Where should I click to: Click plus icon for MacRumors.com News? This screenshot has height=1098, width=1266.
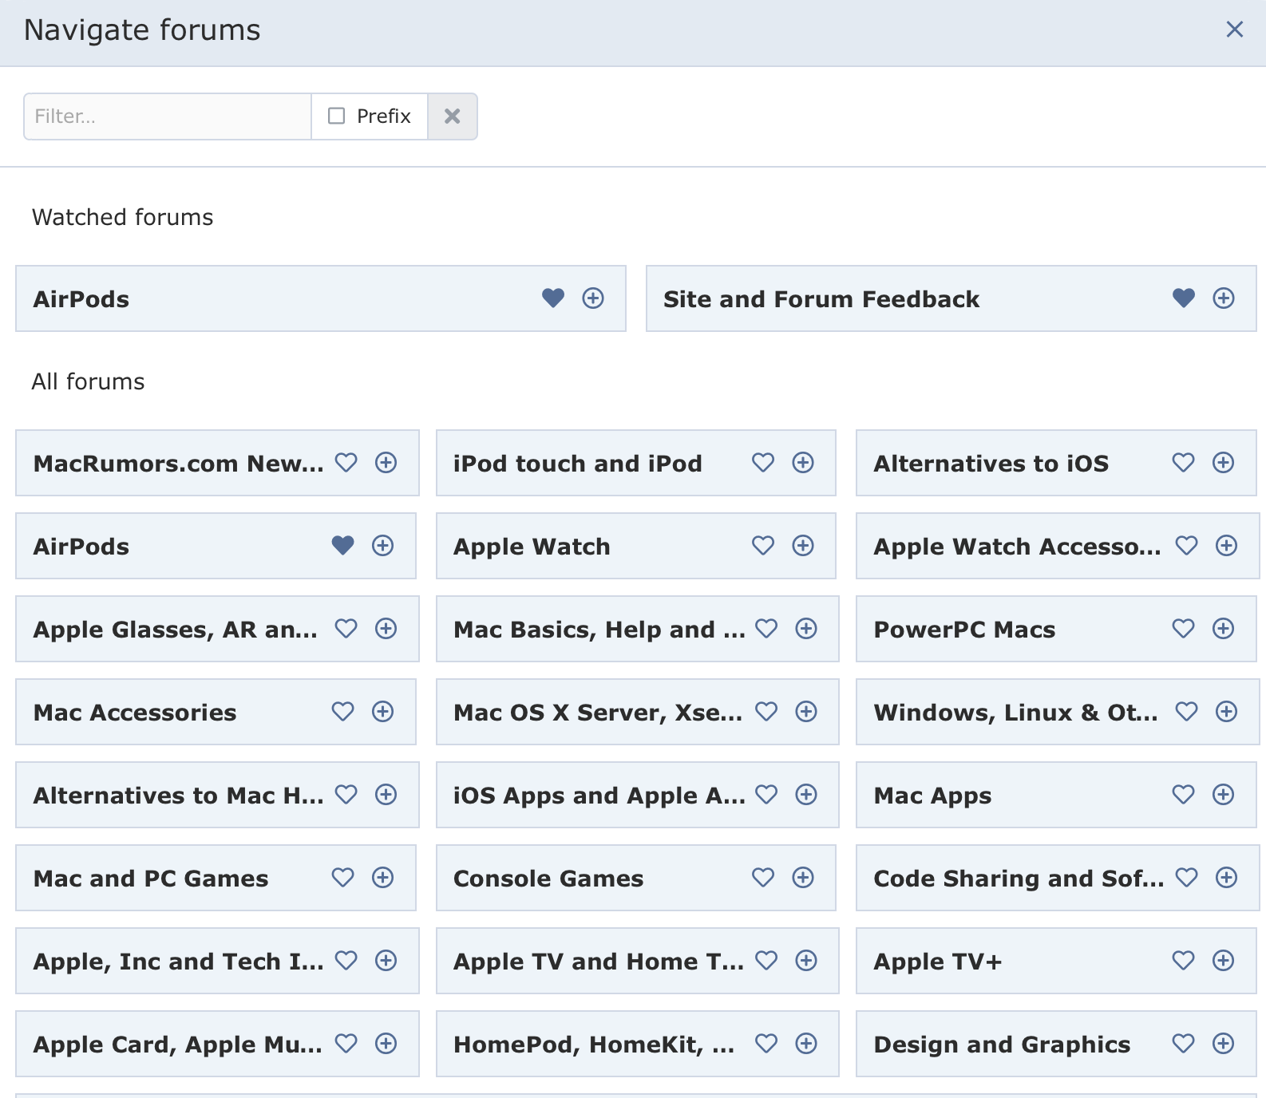(386, 463)
